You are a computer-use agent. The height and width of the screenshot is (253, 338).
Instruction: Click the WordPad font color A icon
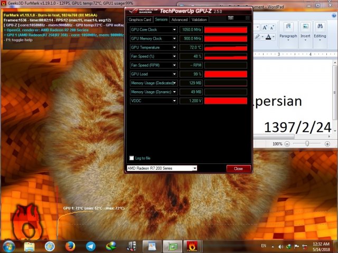click(268, 37)
